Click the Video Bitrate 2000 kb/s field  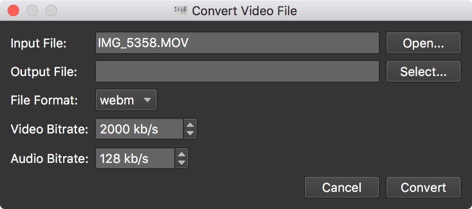click(139, 129)
